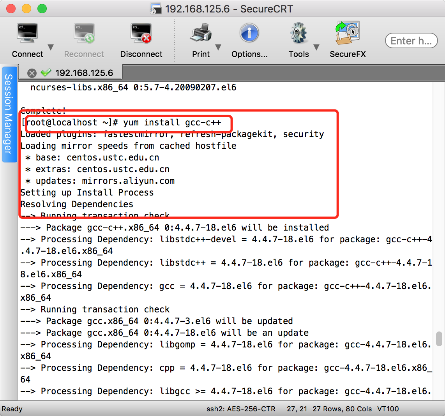Expand the Print dropdown arrow
This screenshot has width=445, height=416.
pyautogui.click(x=218, y=48)
